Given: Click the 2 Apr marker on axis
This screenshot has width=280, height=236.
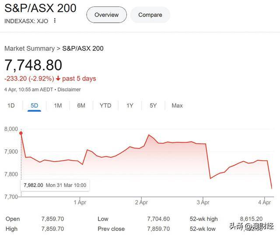Looking at the screenshot, I should tap(141, 202).
